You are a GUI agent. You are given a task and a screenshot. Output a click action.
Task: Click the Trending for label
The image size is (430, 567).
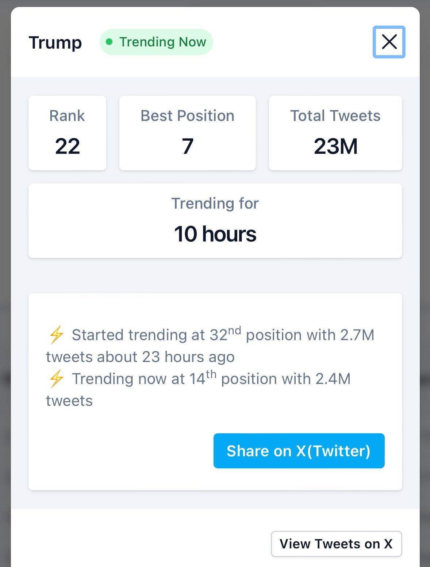coord(215,203)
